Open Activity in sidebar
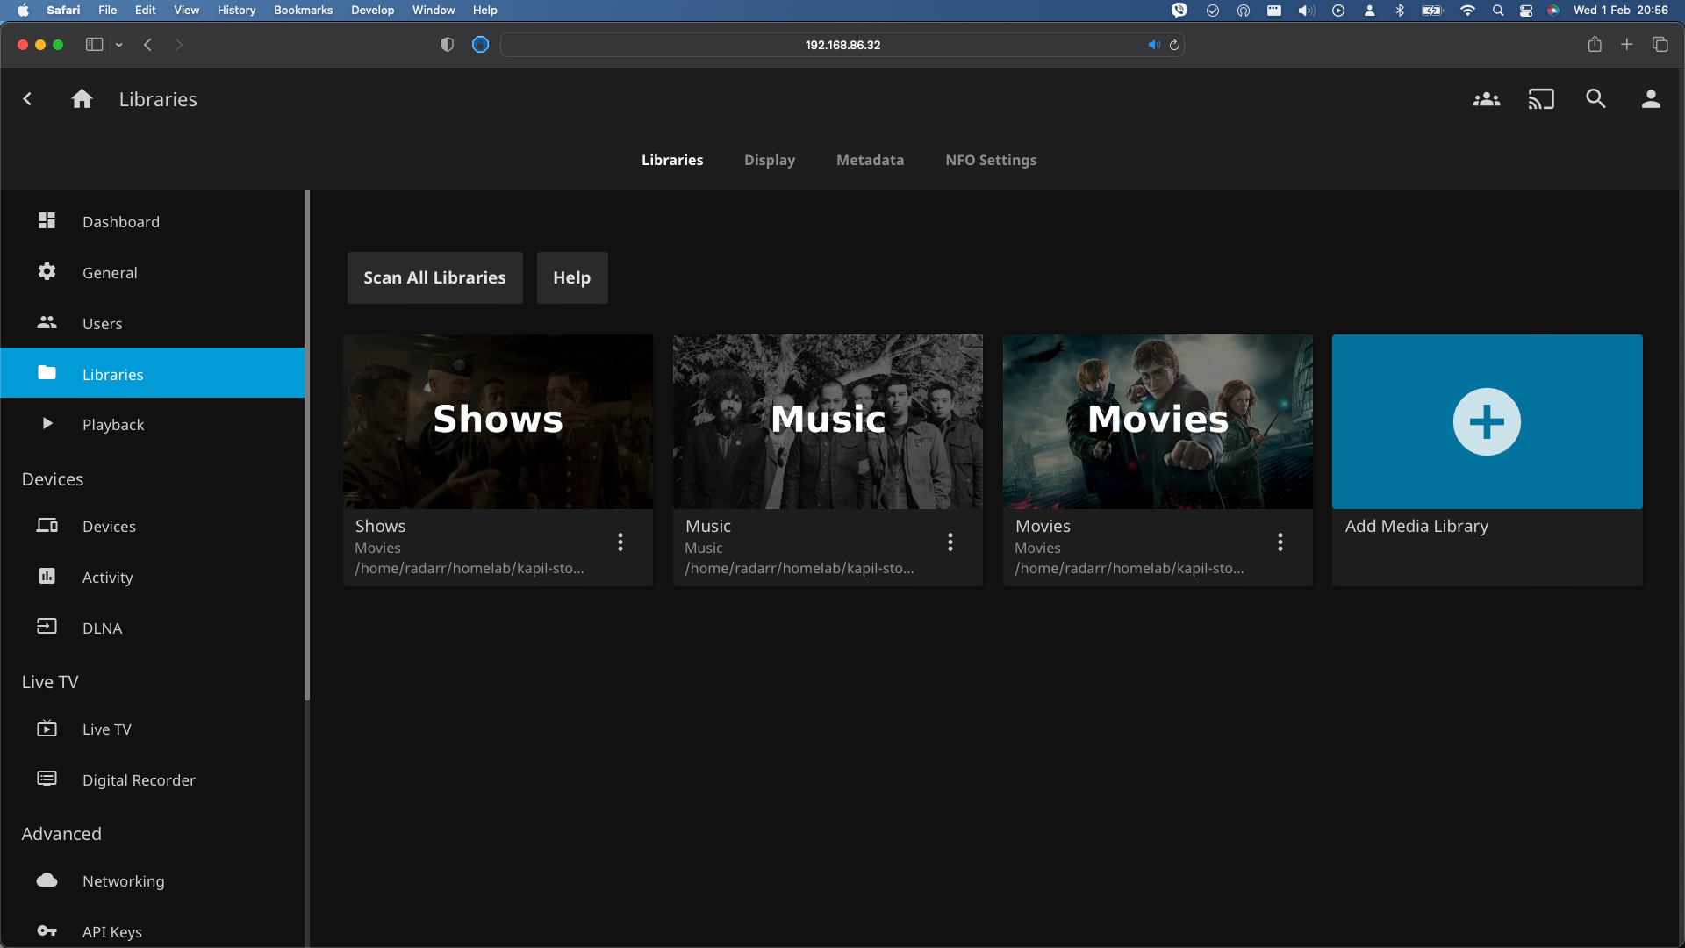 (153, 578)
